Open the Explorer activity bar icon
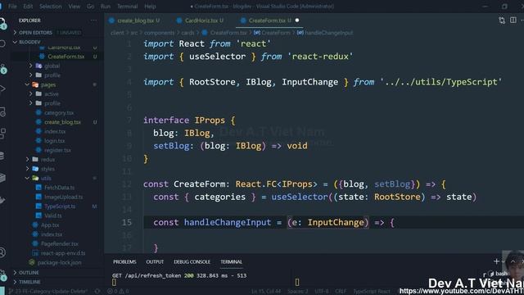 click(x=2, y=23)
